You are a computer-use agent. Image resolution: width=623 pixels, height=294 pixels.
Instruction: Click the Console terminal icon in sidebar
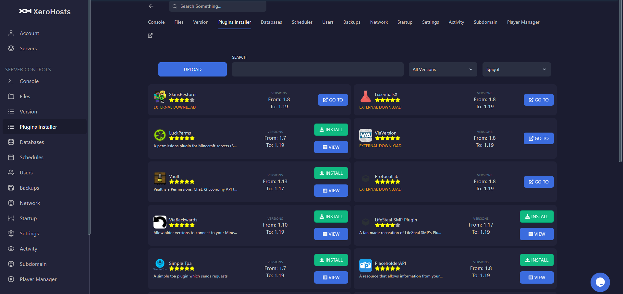tap(11, 81)
